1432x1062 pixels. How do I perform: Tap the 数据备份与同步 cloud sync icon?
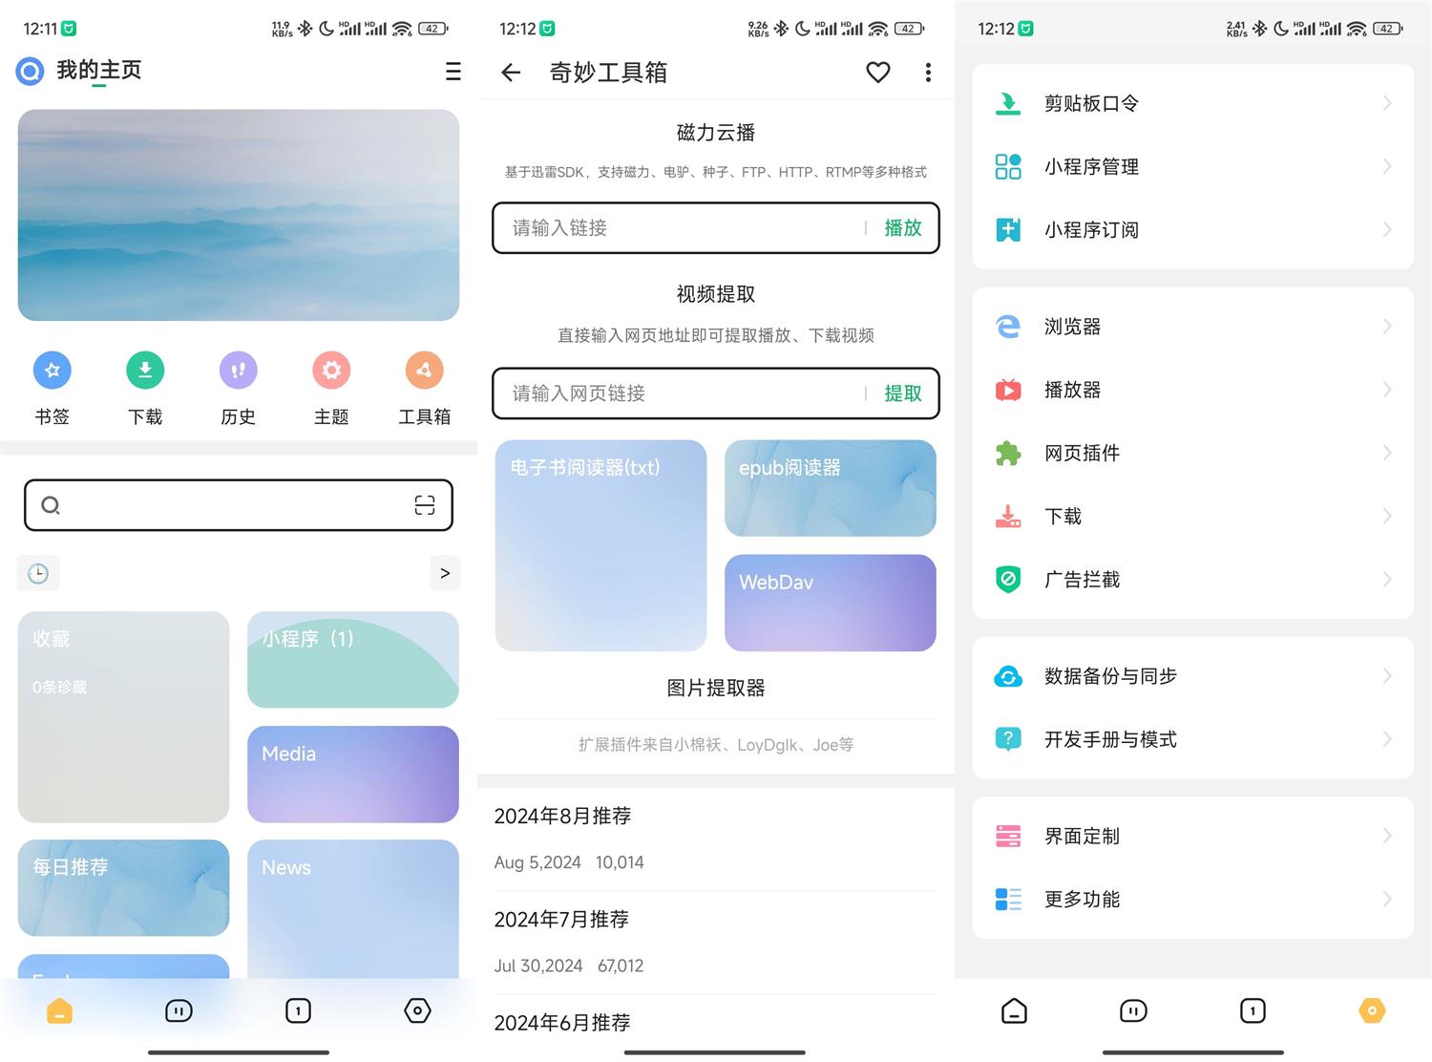coord(1008,676)
